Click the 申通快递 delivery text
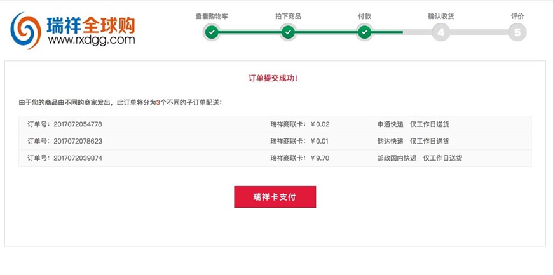 point(390,124)
